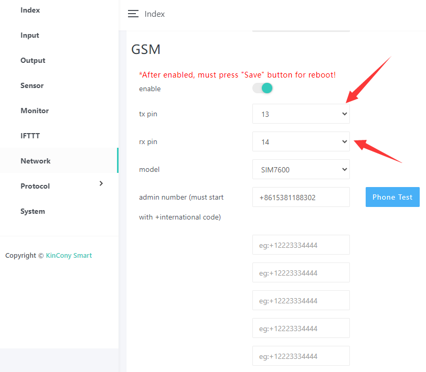Go to the IFTTT sidebar item
This screenshot has width=426, height=372.
coord(30,136)
